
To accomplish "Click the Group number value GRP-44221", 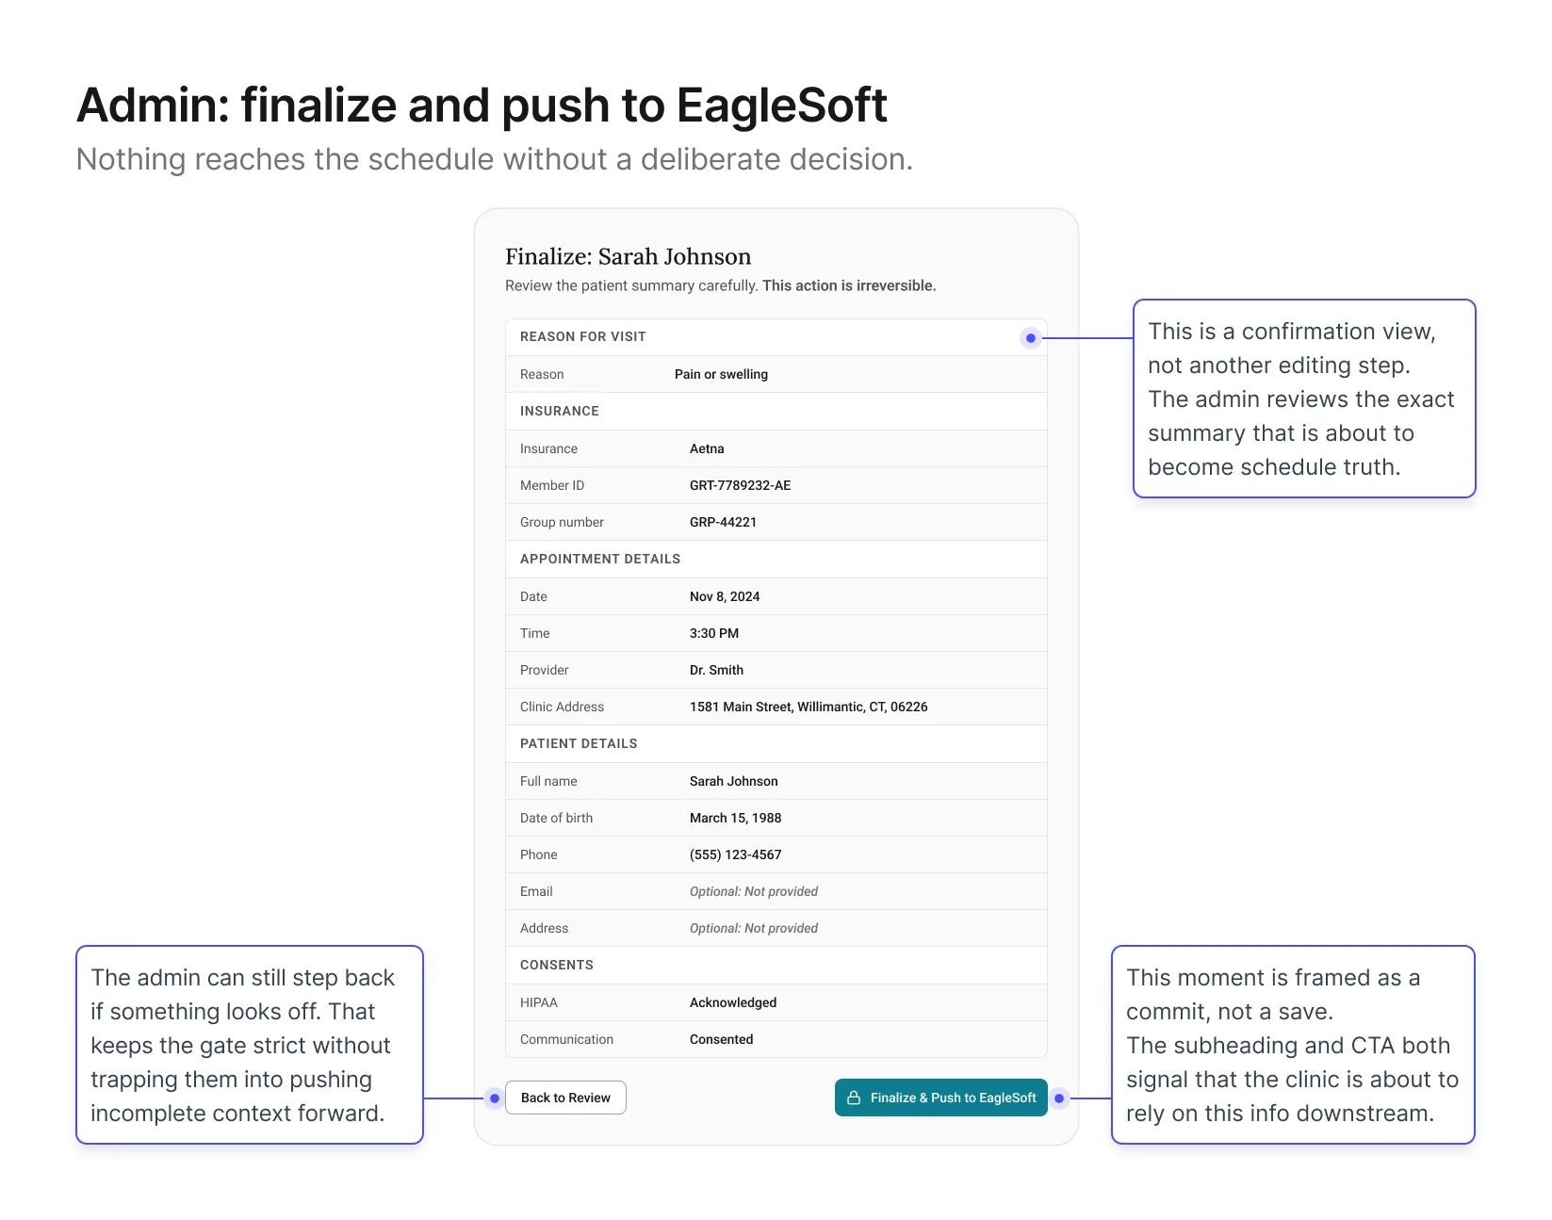I will [x=723, y=523].
